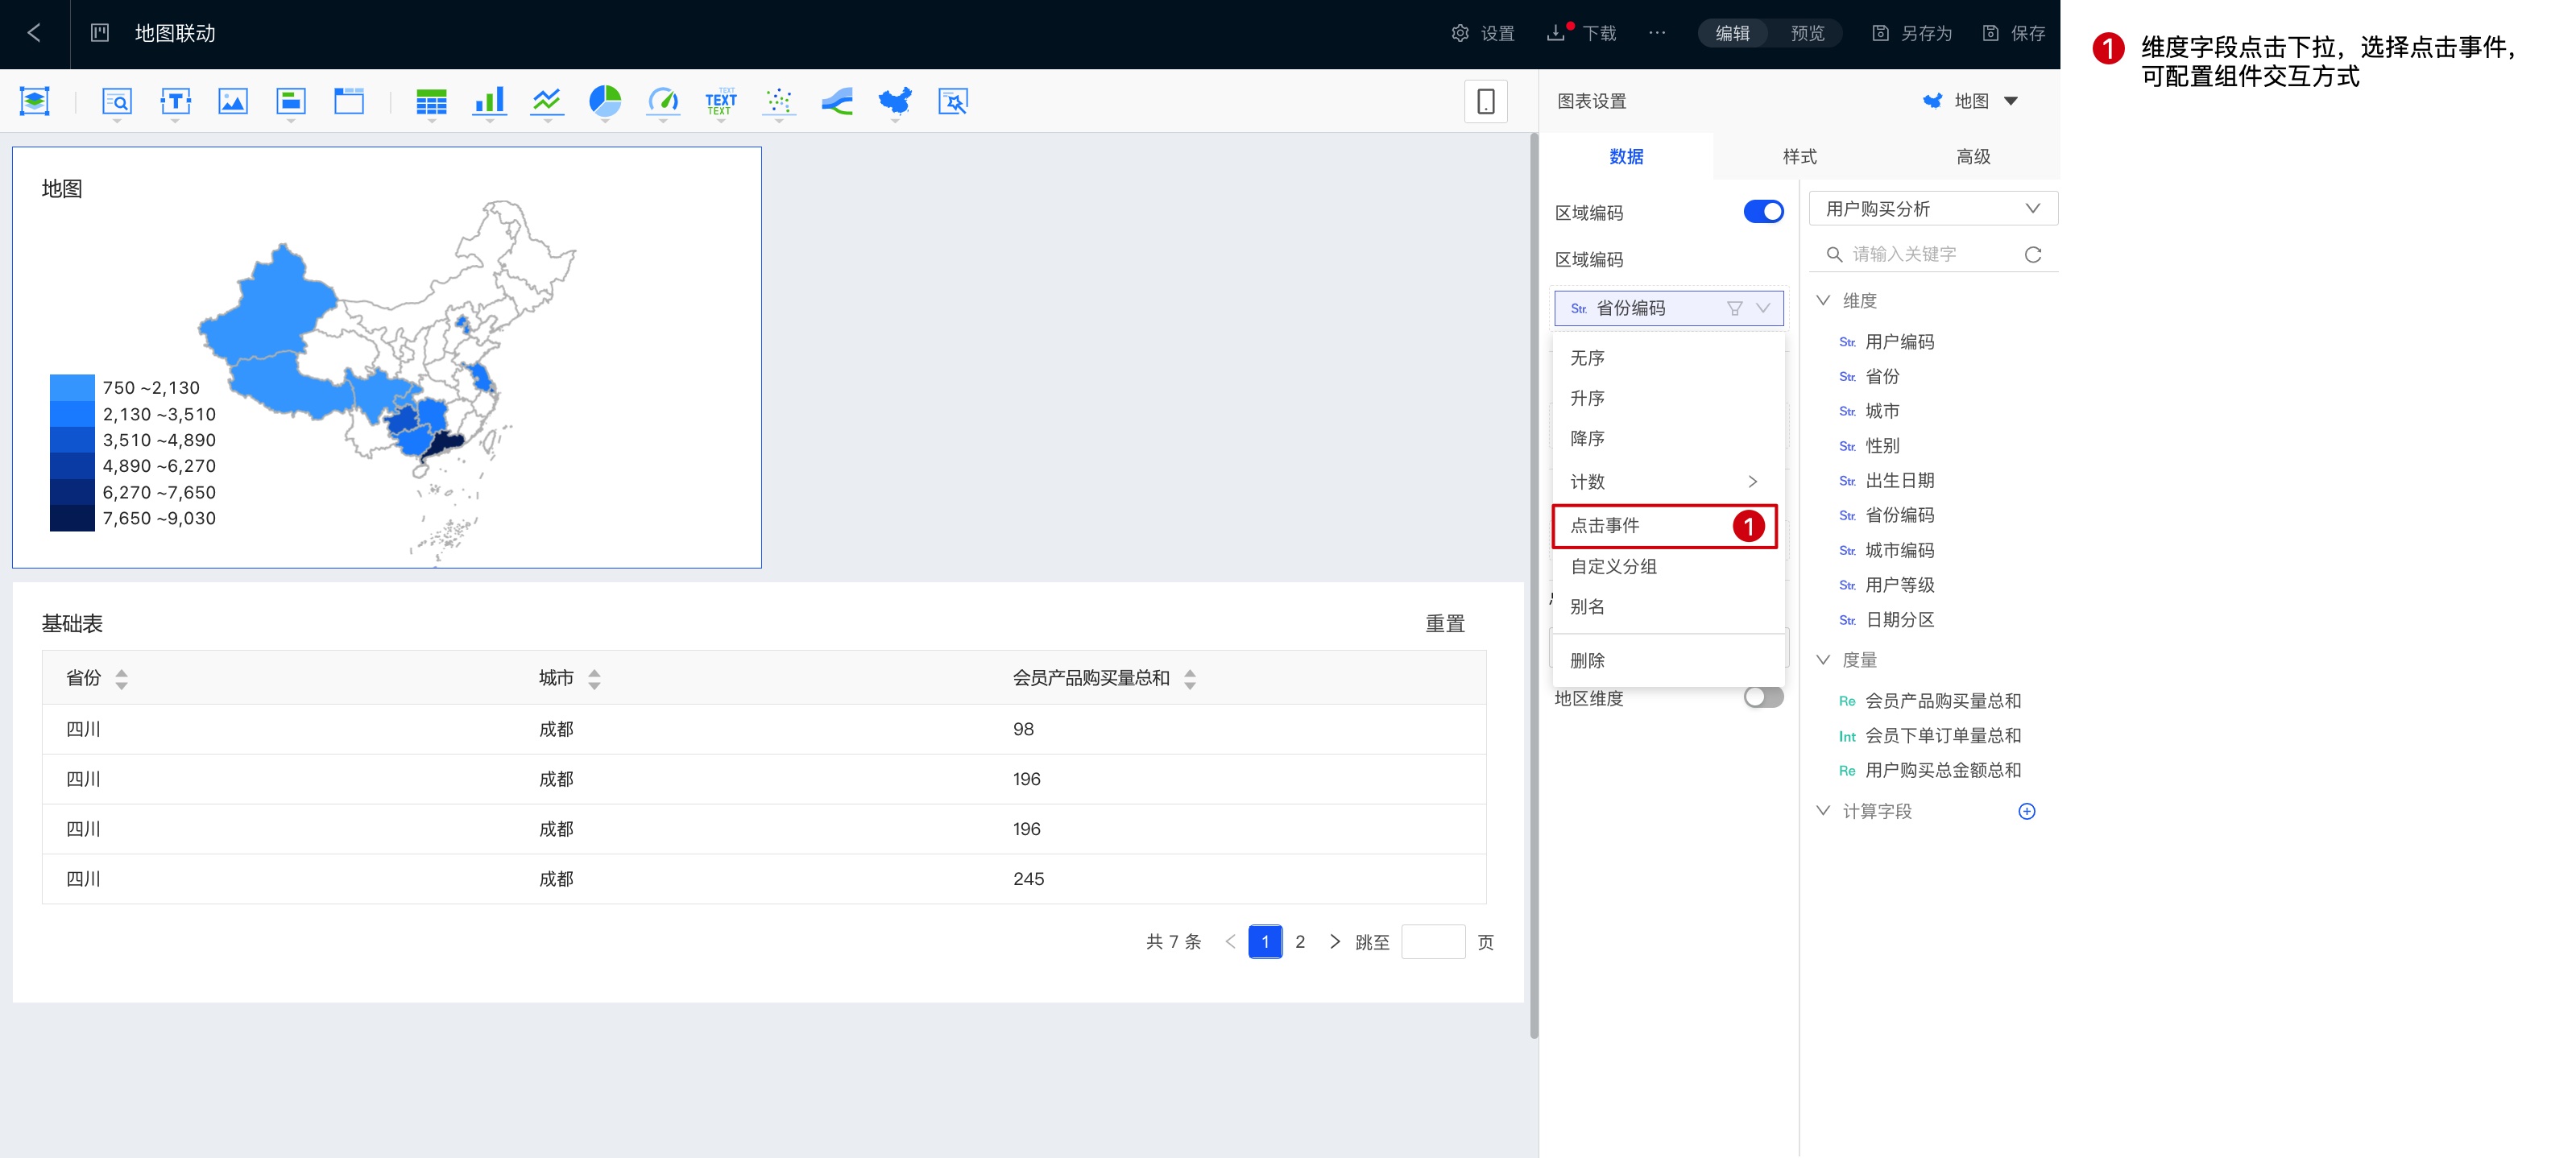Click legend swatch for 7,650 ~9,030
The width and height of the screenshot is (2576, 1158).
(x=72, y=518)
